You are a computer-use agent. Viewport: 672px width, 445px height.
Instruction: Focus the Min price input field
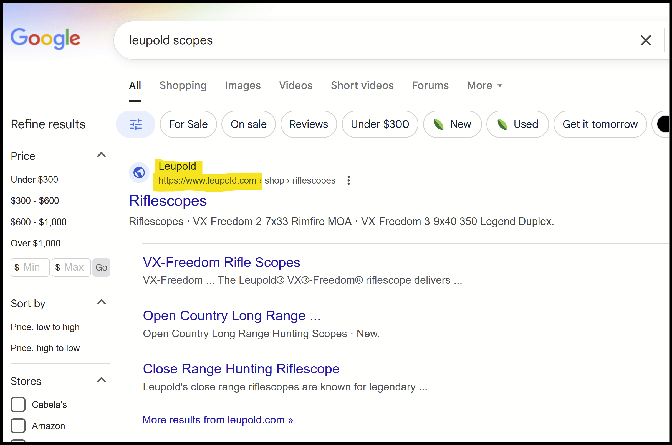click(31, 267)
